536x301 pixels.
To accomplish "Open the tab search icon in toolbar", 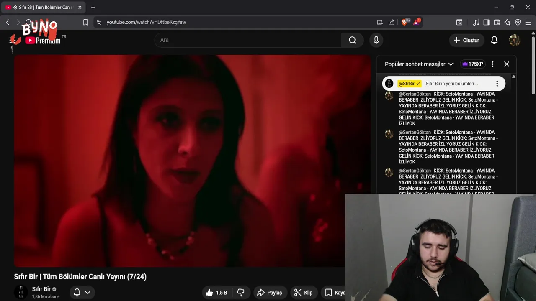I will [459, 22].
